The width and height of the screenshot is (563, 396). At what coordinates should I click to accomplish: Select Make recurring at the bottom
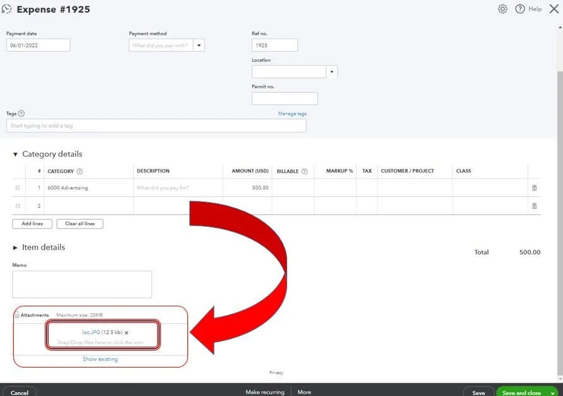click(x=264, y=392)
